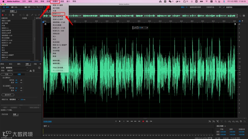Switch to Multitrack view
The image size is (248, 139).
click(x=15, y=7)
